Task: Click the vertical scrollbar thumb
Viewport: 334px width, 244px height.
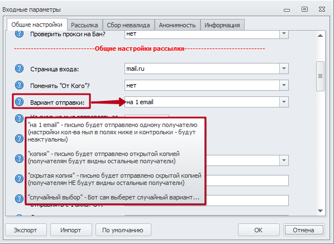Action: pyautogui.click(x=320, y=76)
